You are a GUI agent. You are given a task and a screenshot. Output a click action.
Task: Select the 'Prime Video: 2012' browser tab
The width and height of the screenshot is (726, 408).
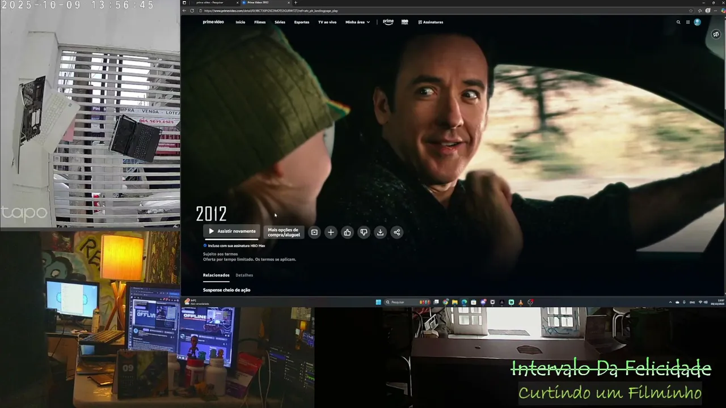pos(265,3)
